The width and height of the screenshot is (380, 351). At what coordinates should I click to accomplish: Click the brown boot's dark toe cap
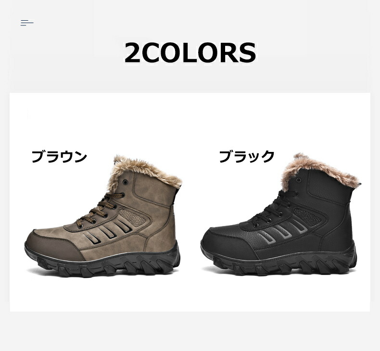[52, 245]
